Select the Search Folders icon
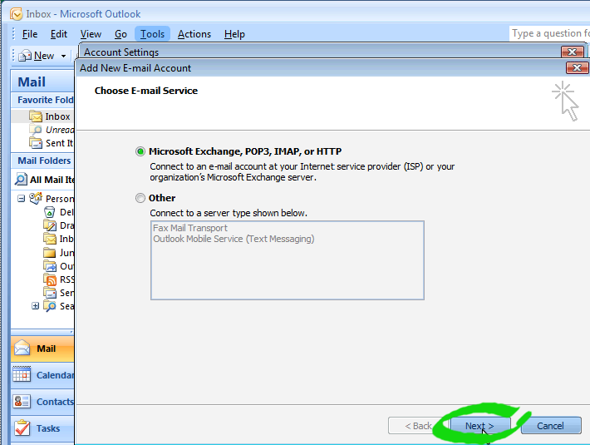Viewport: 590px width, 445px height. 50,306
